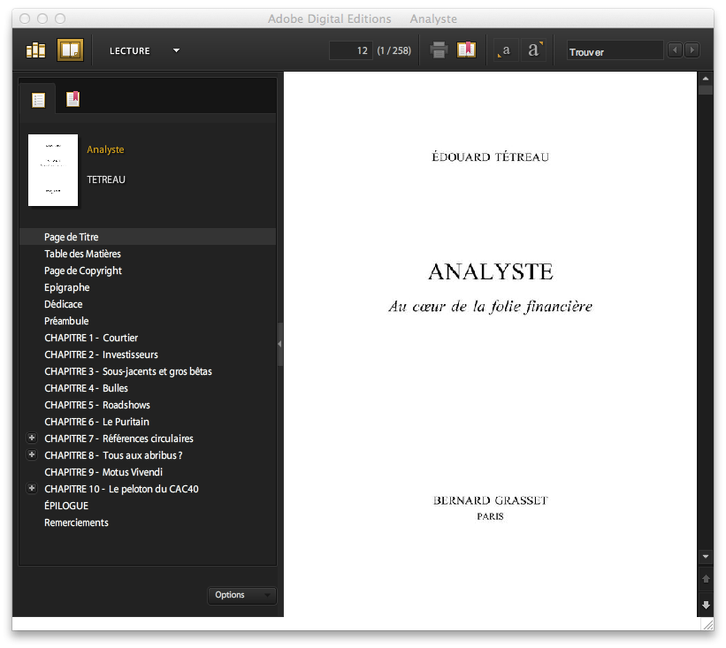Click the Analyste book title in sidebar
The width and height of the screenshot is (726, 648).
point(105,149)
